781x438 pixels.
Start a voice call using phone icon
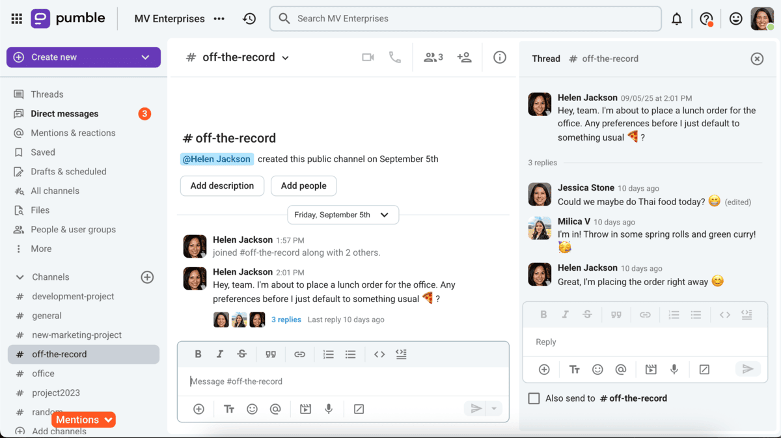(x=395, y=57)
